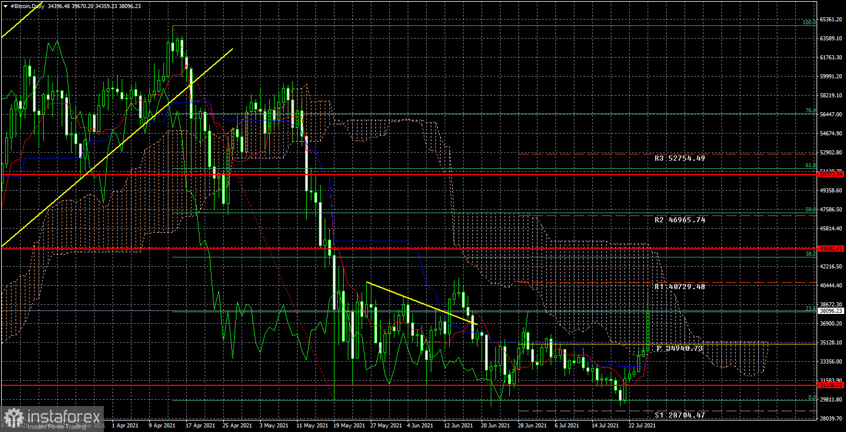Click the Fibonacci 0.0 level label
This screenshot has width=846, height=432.
(x=811, y=397)
